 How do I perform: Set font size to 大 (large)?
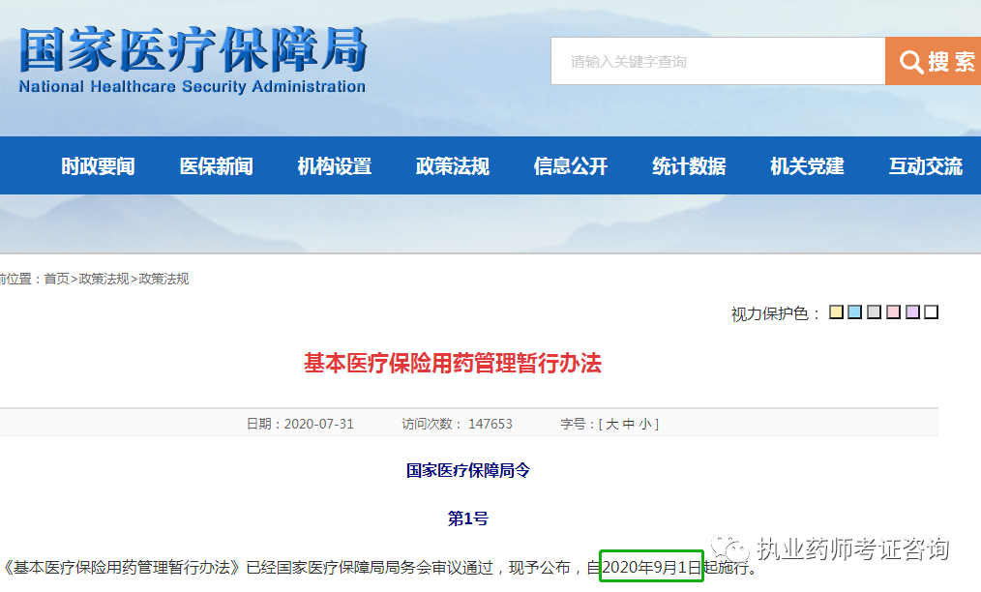tap(611, 424)
